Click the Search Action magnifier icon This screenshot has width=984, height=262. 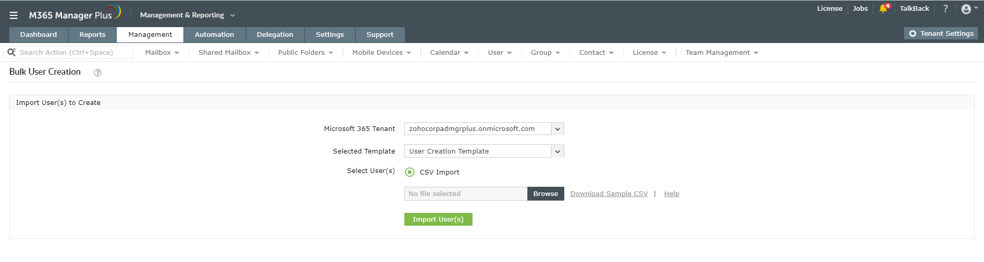(x=11, y=52)
